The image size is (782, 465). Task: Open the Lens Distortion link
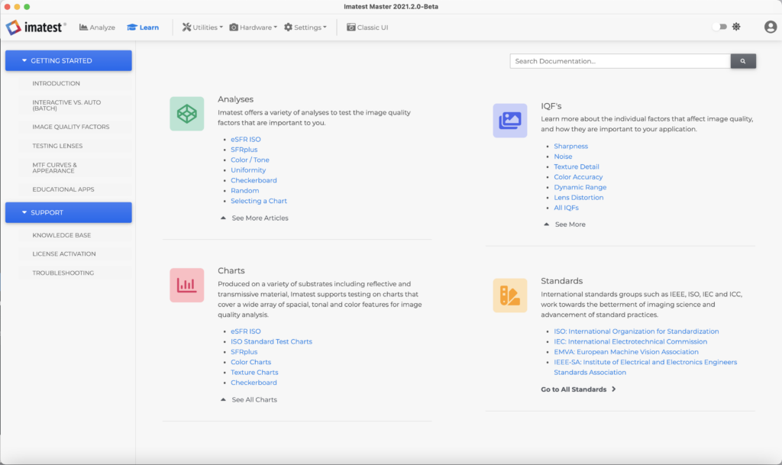pos(579,197)
